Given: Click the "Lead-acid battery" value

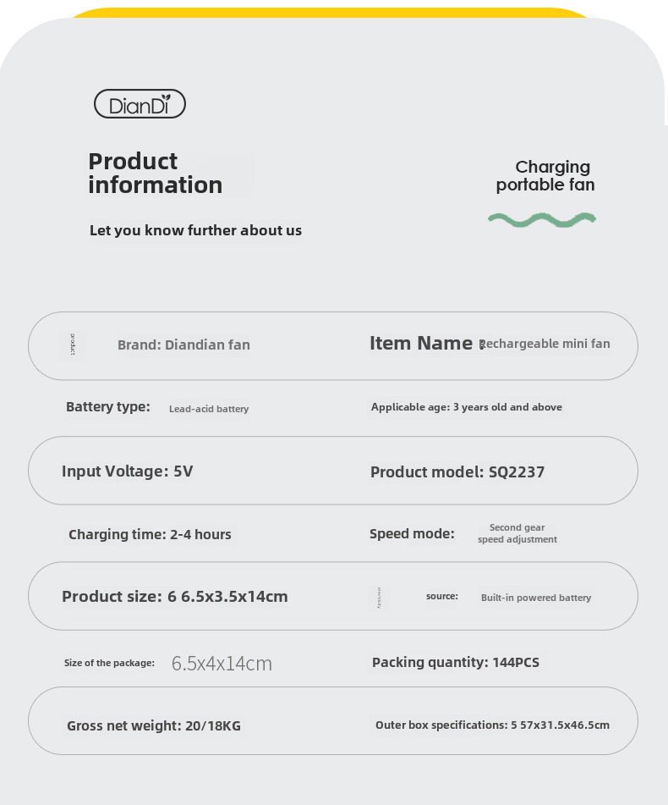Looking at the screenshot, I should (209, 409).
